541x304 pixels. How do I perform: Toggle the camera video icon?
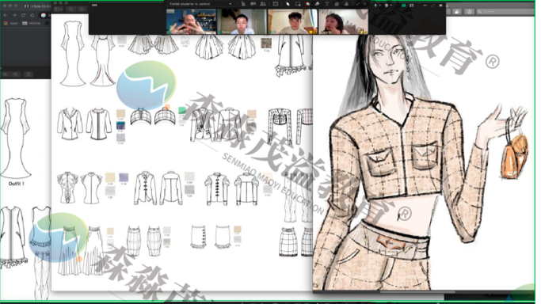[x=253, y=4]
